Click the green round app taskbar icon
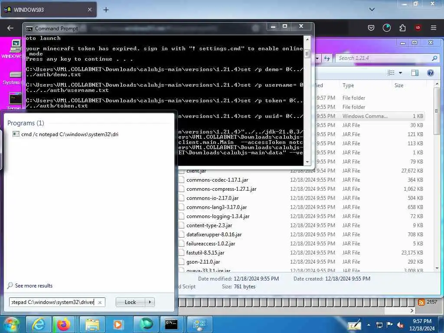Screen dimensions: 444x333 tap(146, 324)
